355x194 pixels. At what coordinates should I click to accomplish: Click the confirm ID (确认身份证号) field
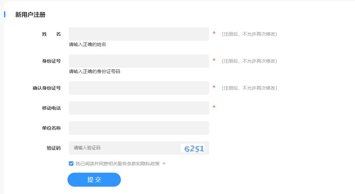138,88
